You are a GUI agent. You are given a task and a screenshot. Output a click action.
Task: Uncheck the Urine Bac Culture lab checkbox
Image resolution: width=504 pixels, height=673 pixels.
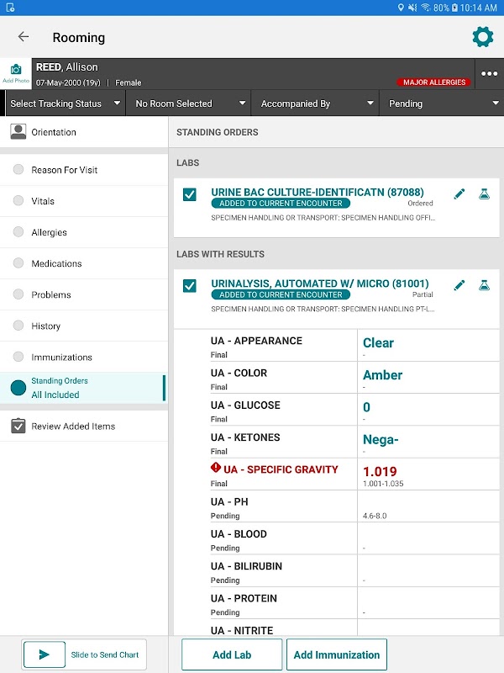click(x=190, y=194)
